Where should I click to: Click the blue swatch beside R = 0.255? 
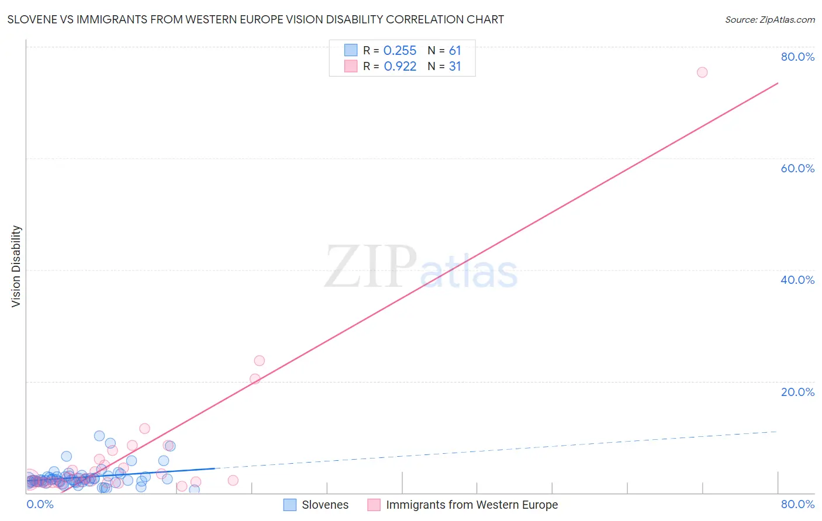point(351,50)
